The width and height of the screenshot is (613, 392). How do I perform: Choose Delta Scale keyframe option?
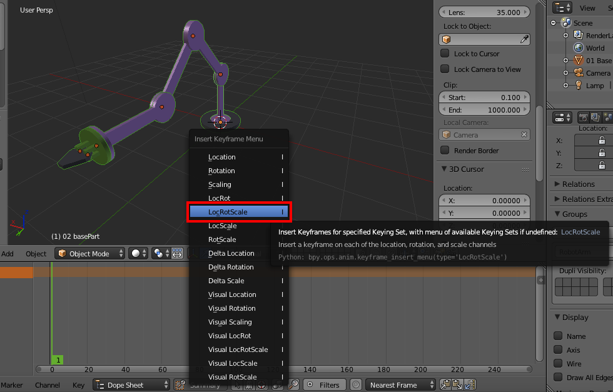(239, 281)
